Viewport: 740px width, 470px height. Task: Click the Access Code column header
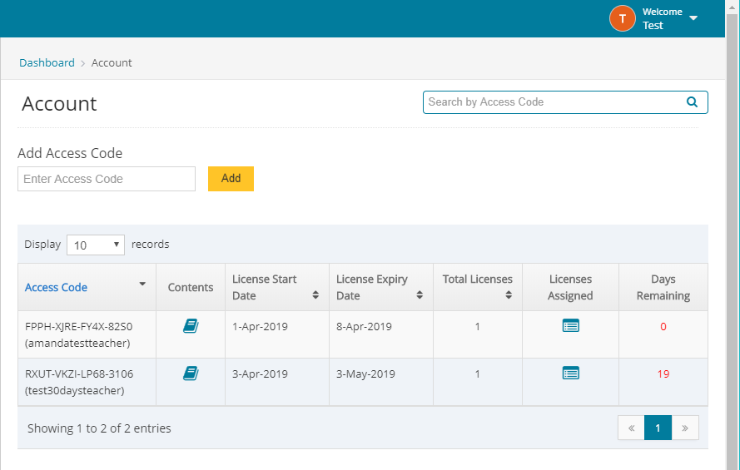[56, 287]
